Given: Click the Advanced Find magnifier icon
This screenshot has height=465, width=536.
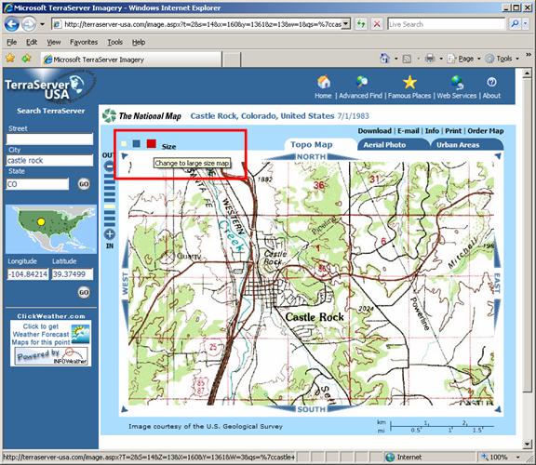Looking at the screenshot, I should 362,82.
